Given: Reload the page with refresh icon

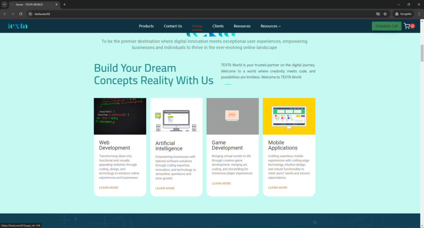Looking at the screenshot, I should [21, 14].
